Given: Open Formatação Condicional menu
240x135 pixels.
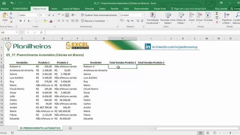Looking at the screenshot, I should click(153, 18).
